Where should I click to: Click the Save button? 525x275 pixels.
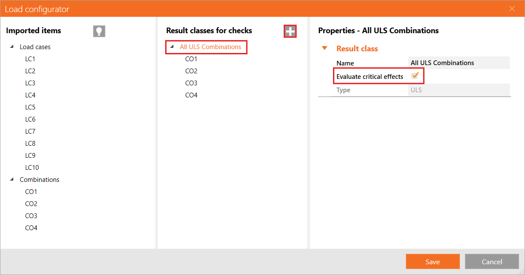coord(432,262)
